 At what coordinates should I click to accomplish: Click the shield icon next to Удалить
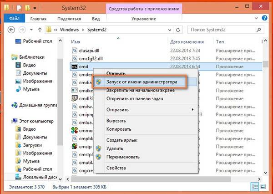click(97, 149)
